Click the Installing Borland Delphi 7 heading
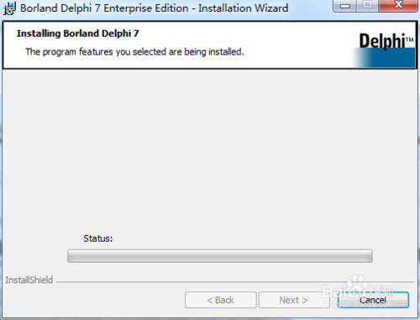Screen dimensions: 420x320 pos(78,34)
